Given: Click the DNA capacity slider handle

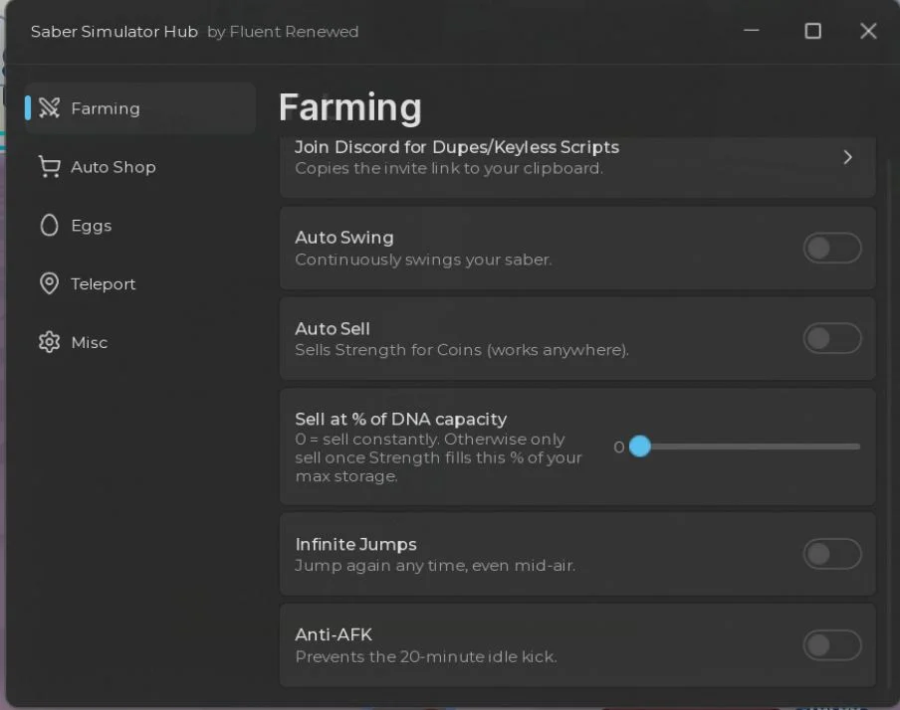Looking at the screenshot, I should (x=640, y=446).
